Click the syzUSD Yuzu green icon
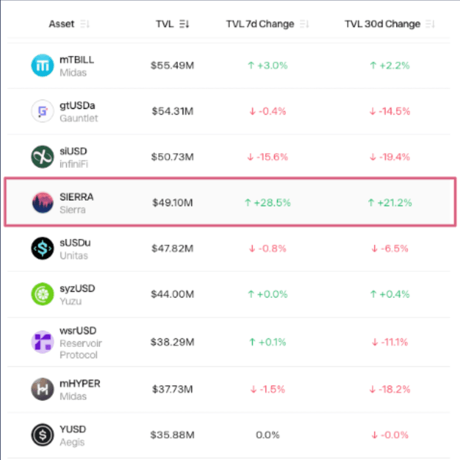This screenshot has width=460, height=460. pyautogui.click(x=43, y=294)
